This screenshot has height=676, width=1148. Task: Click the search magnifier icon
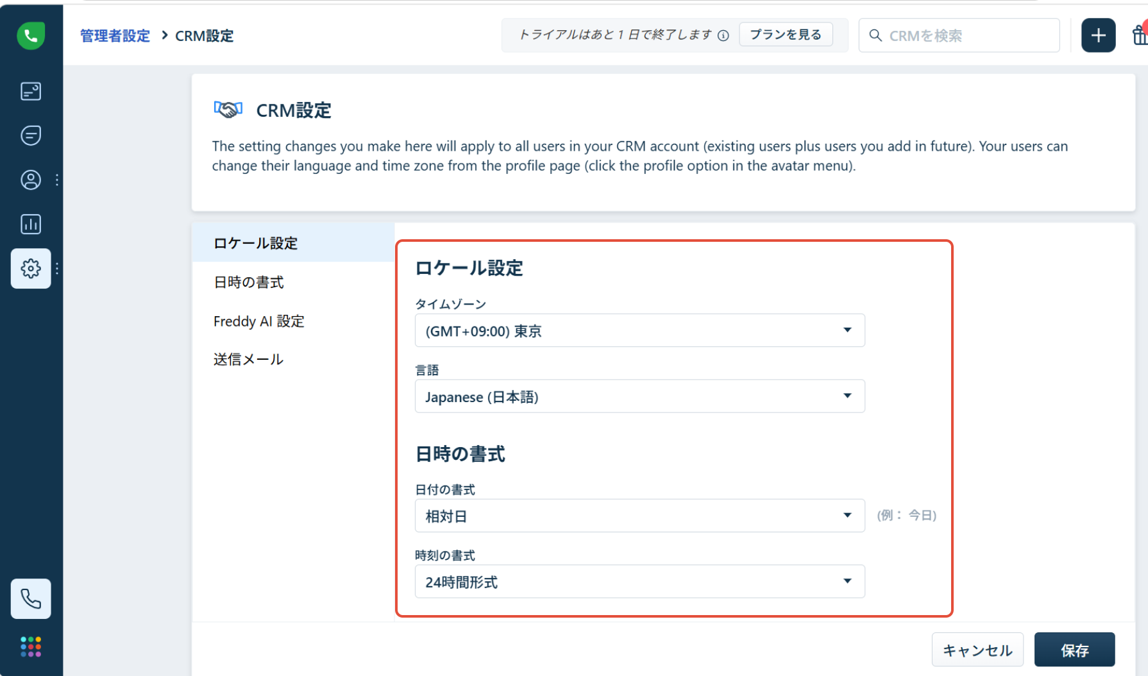(875, 35)
